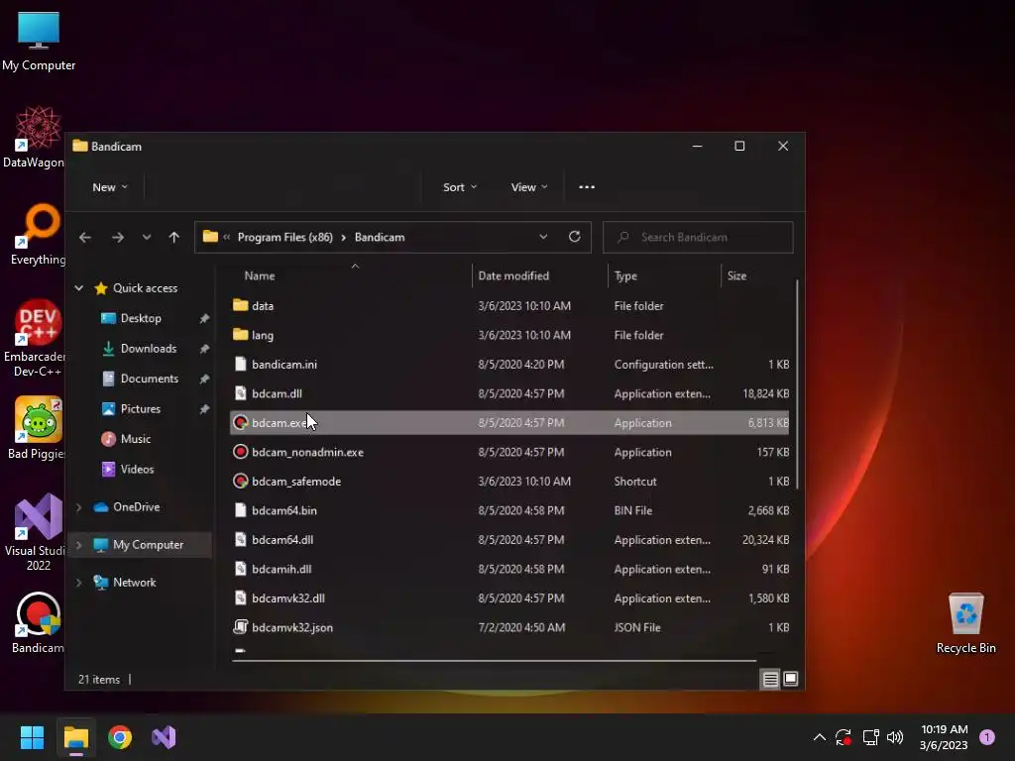Image resolution: width=1015 pixels, height=761 pixels.
Task: Show hidden system tray icons
Action: (819, 737)
